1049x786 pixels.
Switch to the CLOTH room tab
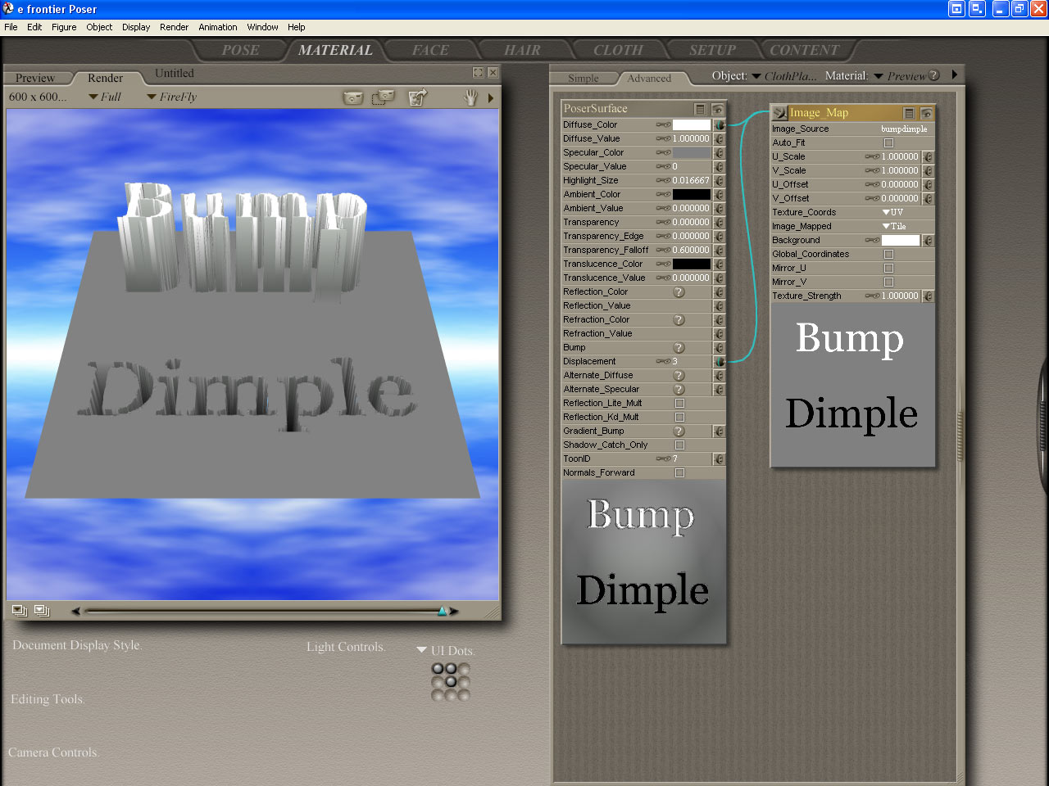click(618, 50)
